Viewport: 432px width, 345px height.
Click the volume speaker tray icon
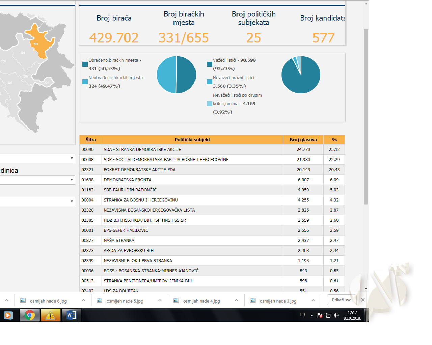[x=336, y=315]
